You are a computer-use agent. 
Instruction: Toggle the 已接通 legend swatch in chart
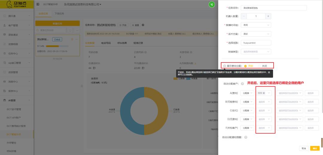point(175,78)
